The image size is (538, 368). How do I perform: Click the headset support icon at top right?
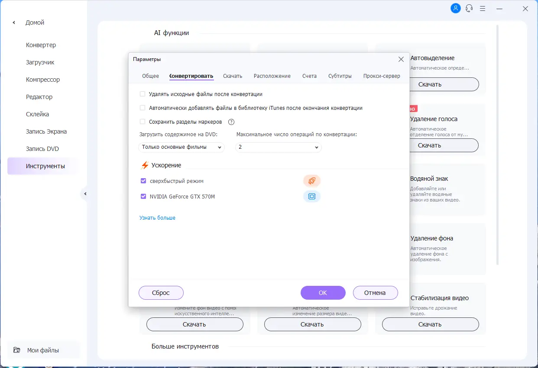point(469,8)
